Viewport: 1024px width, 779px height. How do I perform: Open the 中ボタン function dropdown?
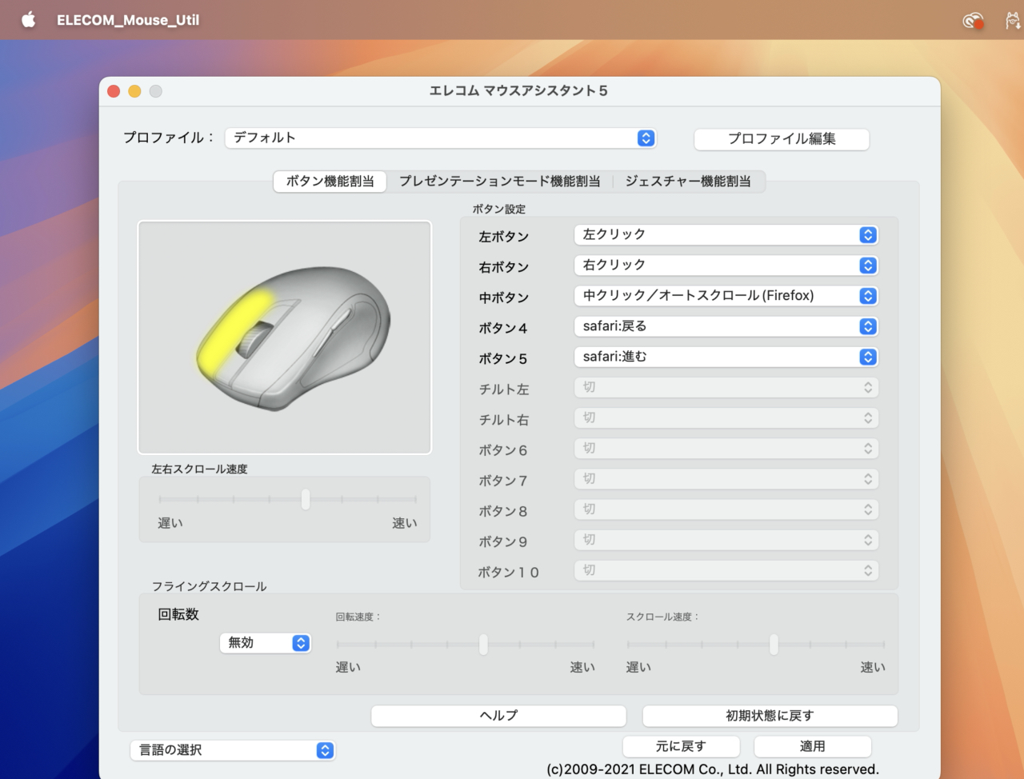pos(726,296)
